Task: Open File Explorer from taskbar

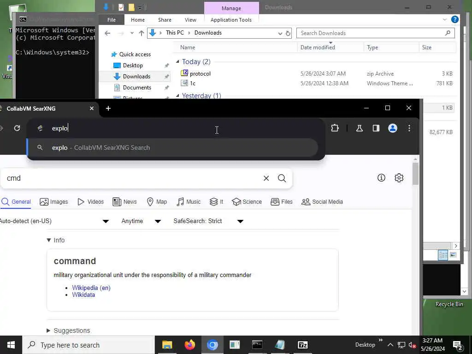Action: point(167,345)
